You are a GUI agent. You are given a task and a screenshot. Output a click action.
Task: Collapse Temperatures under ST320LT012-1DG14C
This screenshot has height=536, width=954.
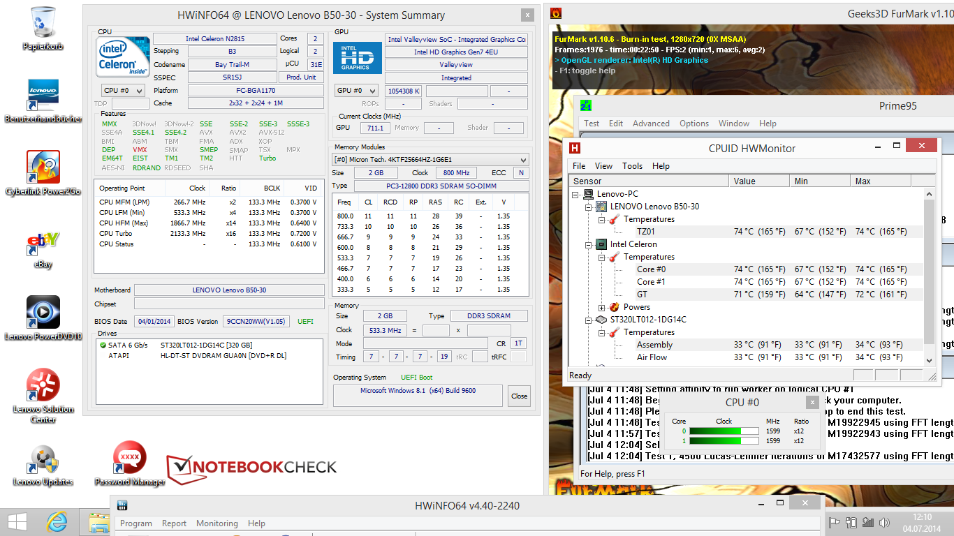coord(601,332)
